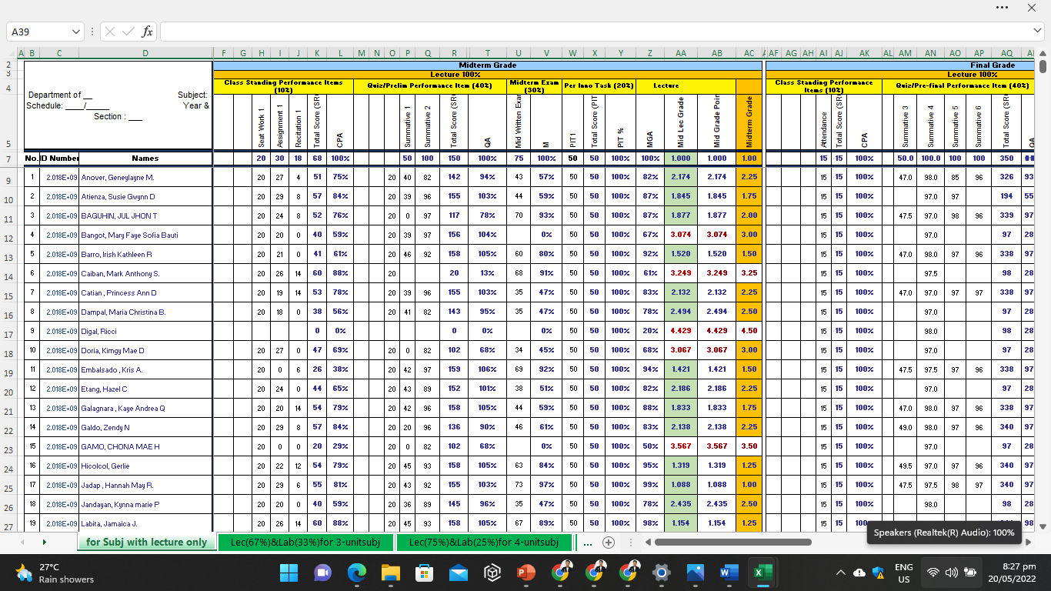
Task: Click the formula bar Cancel X icon
Action: (x=110, y=32)
